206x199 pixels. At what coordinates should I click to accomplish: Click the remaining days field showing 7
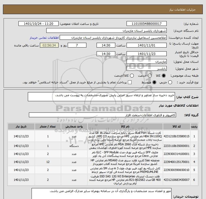pos(77,45)
